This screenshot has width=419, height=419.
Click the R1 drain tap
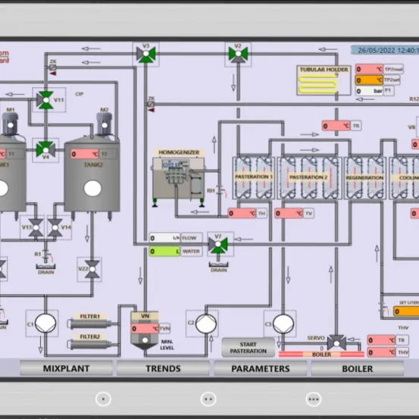pyautogui.click(x=47, y=256)
